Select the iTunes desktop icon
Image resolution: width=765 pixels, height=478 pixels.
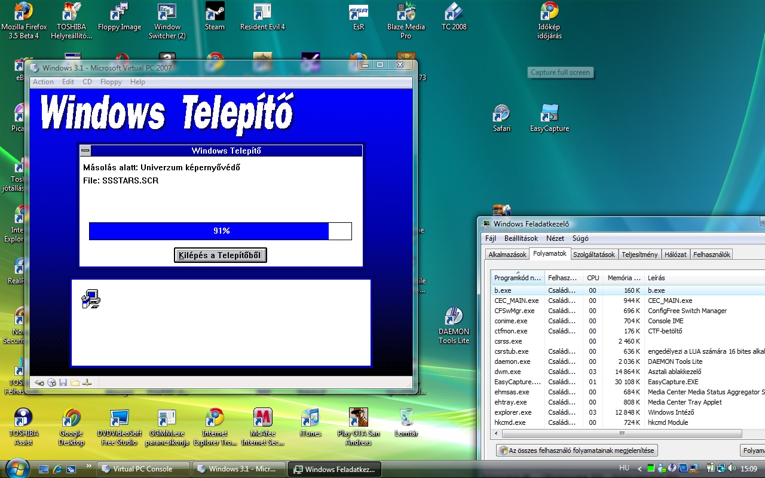point(311,423)
